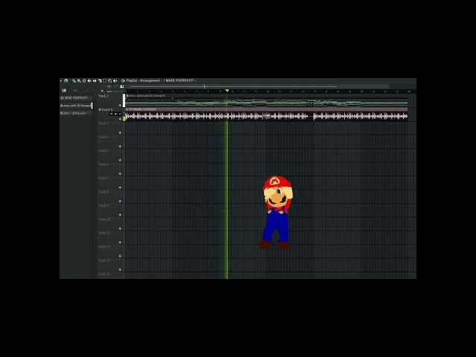The image size is (476, 357).
Task: Select the Zoom magnifier tool
Action: (110, 81)
